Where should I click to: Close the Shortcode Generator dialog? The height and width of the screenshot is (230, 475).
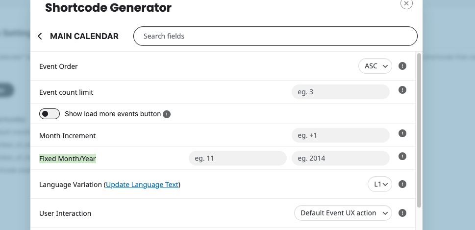coord(406,3)
